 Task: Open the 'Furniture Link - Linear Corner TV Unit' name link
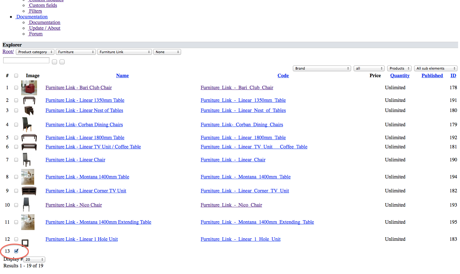tap(86, 191)
